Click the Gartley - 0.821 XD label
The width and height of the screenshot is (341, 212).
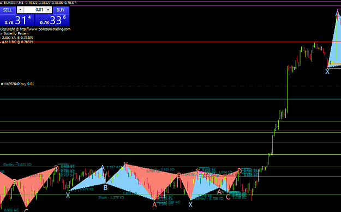(x=17, y=164)
